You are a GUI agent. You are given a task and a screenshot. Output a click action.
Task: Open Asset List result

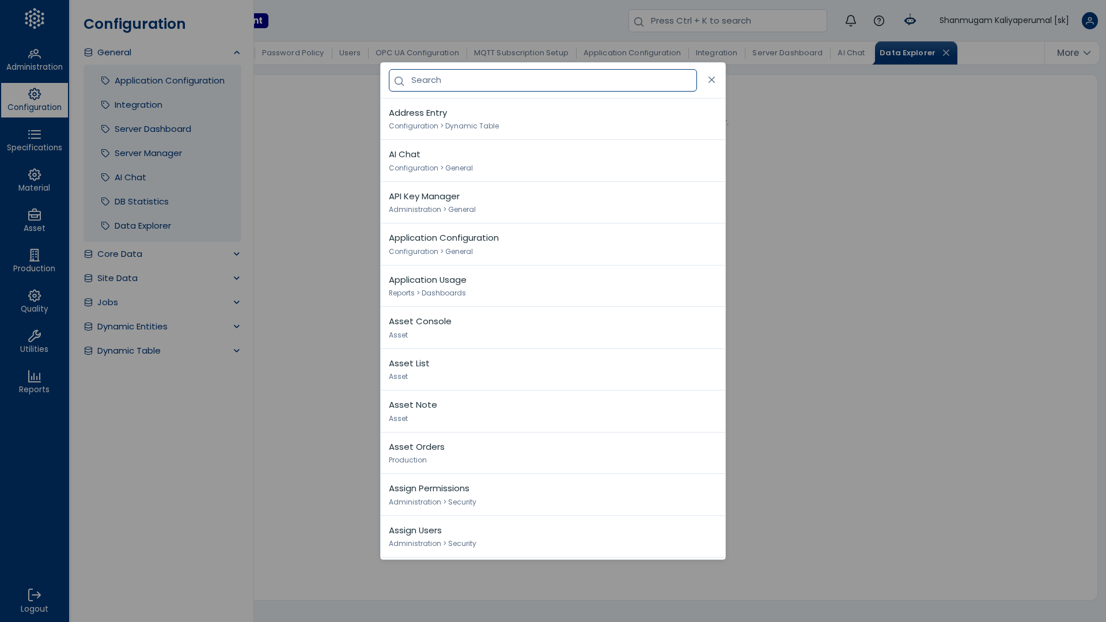tap(553, 370)
